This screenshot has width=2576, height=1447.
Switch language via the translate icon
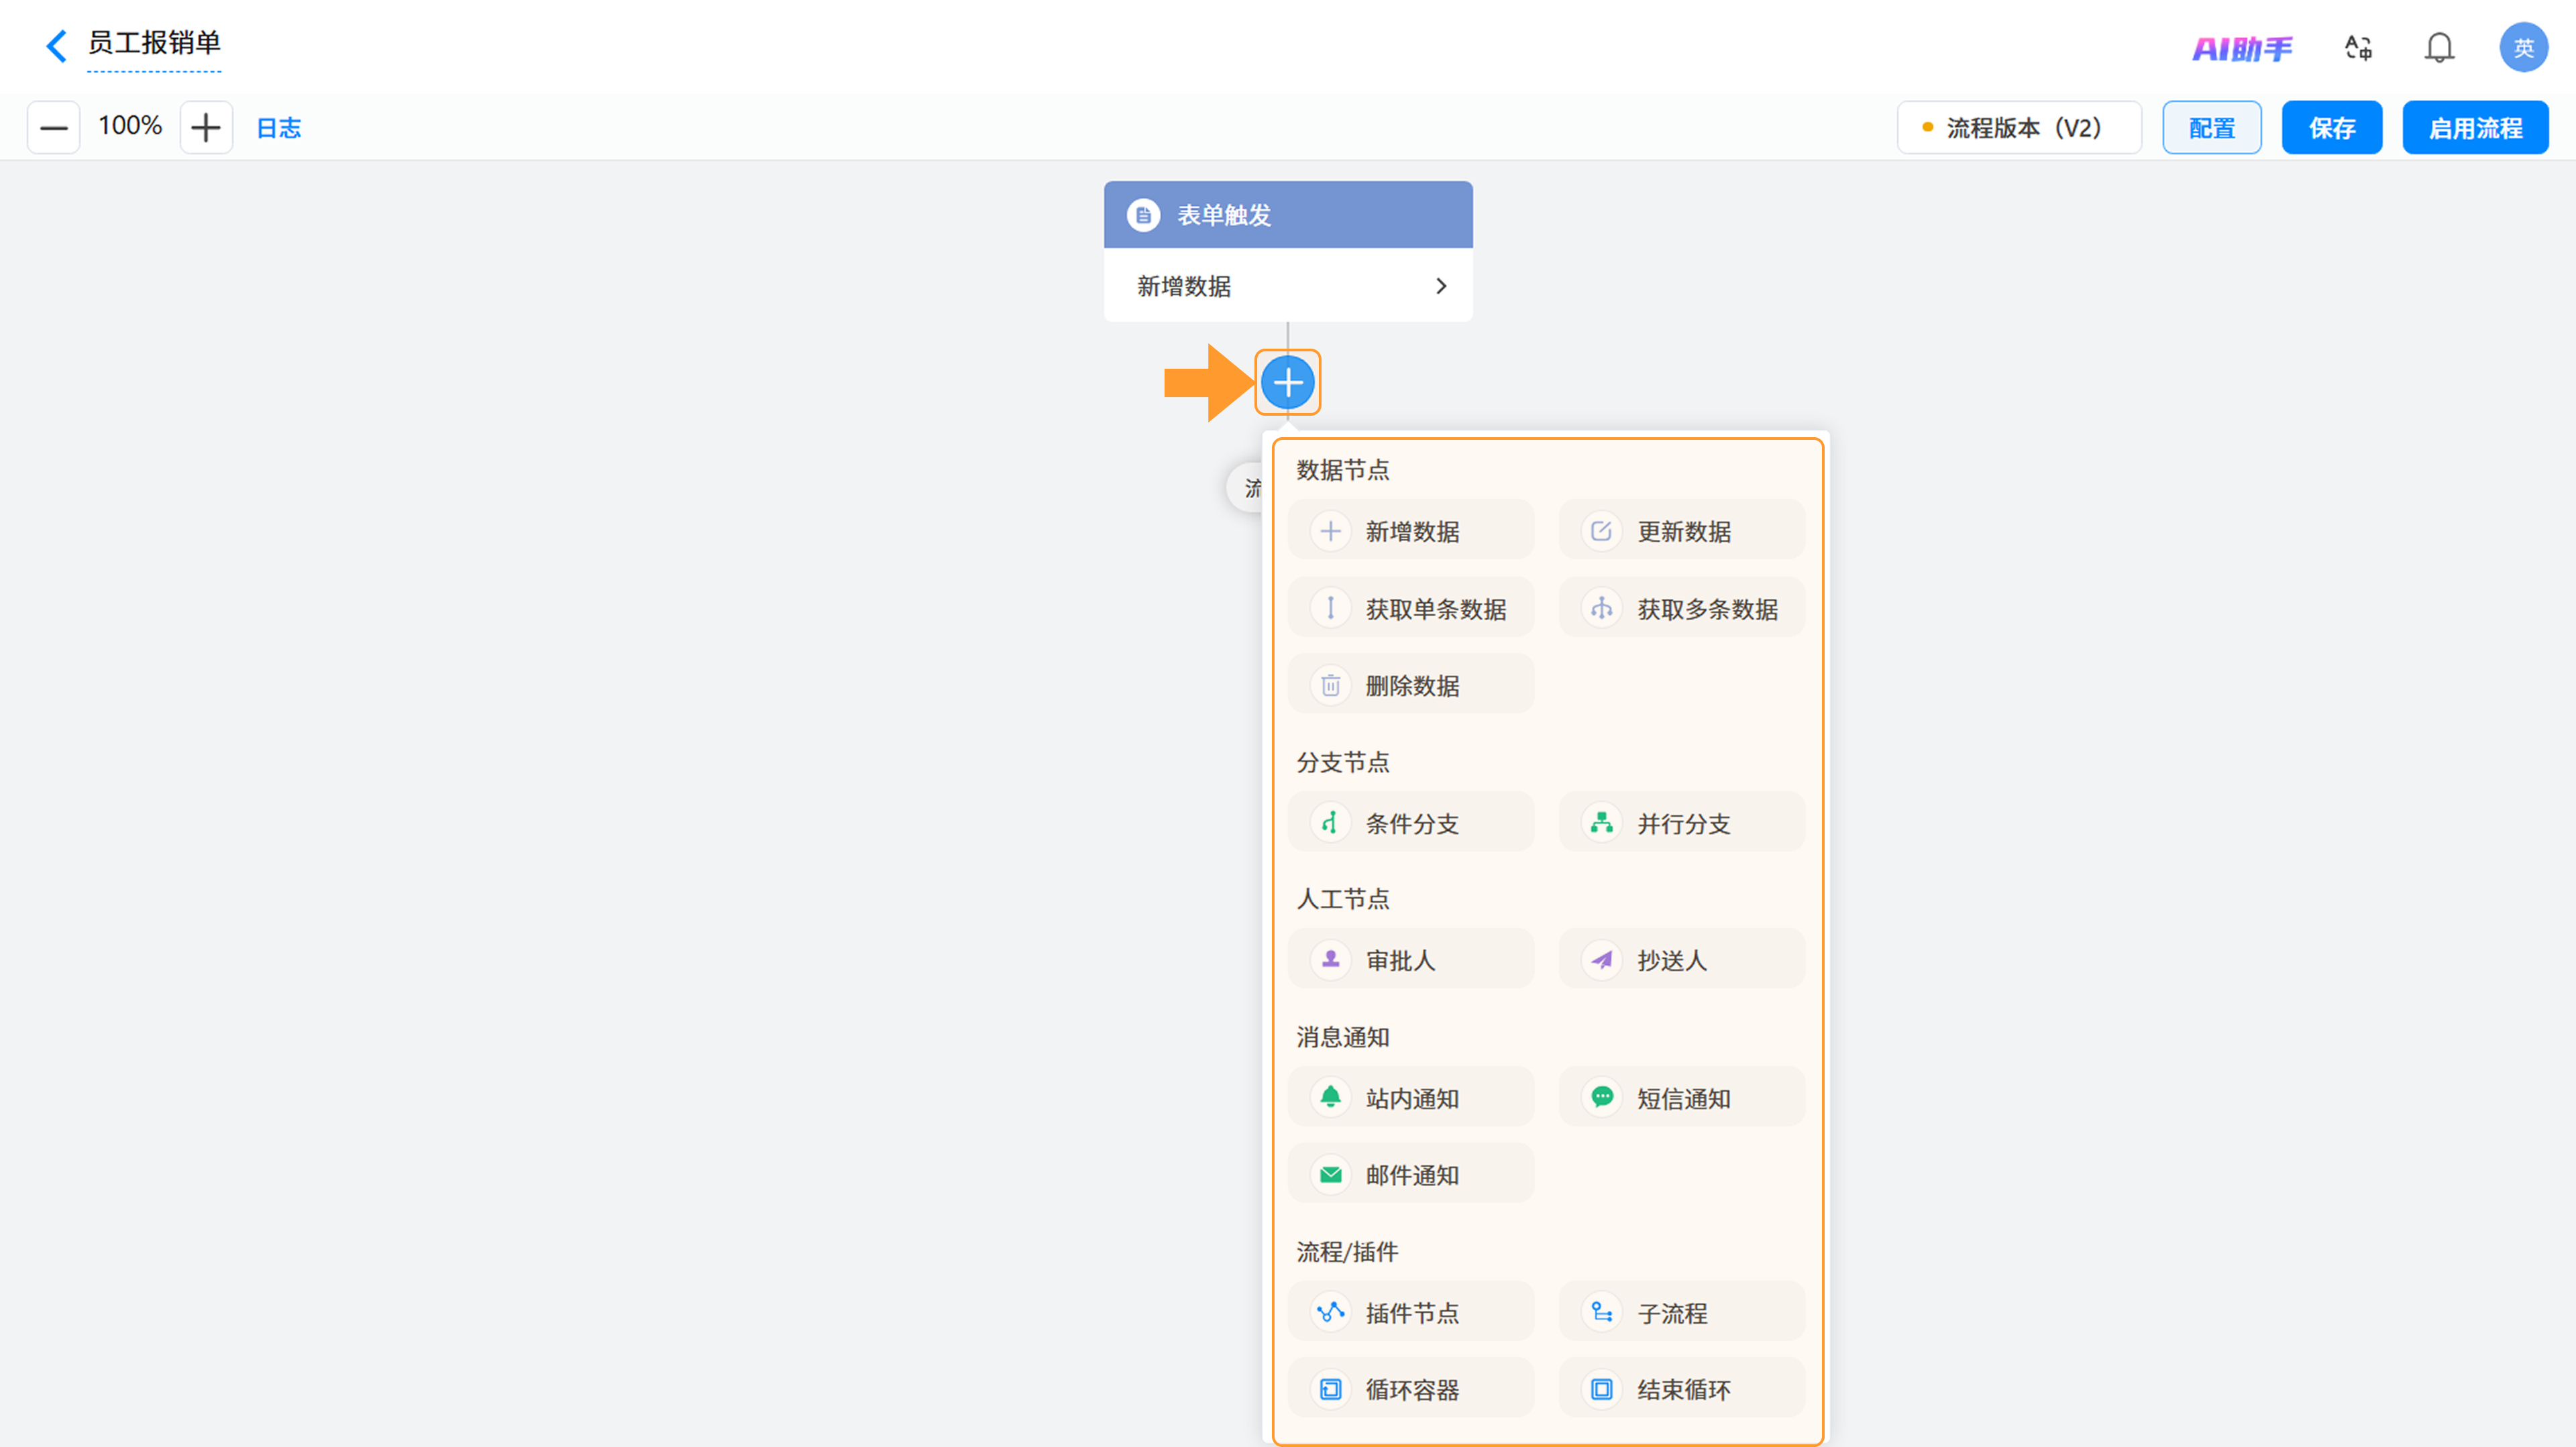pos(2358,47)
